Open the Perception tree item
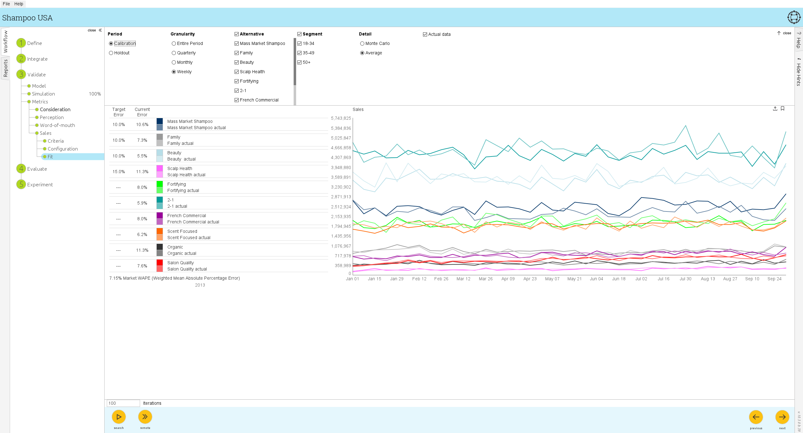 (x=52, y=117)
